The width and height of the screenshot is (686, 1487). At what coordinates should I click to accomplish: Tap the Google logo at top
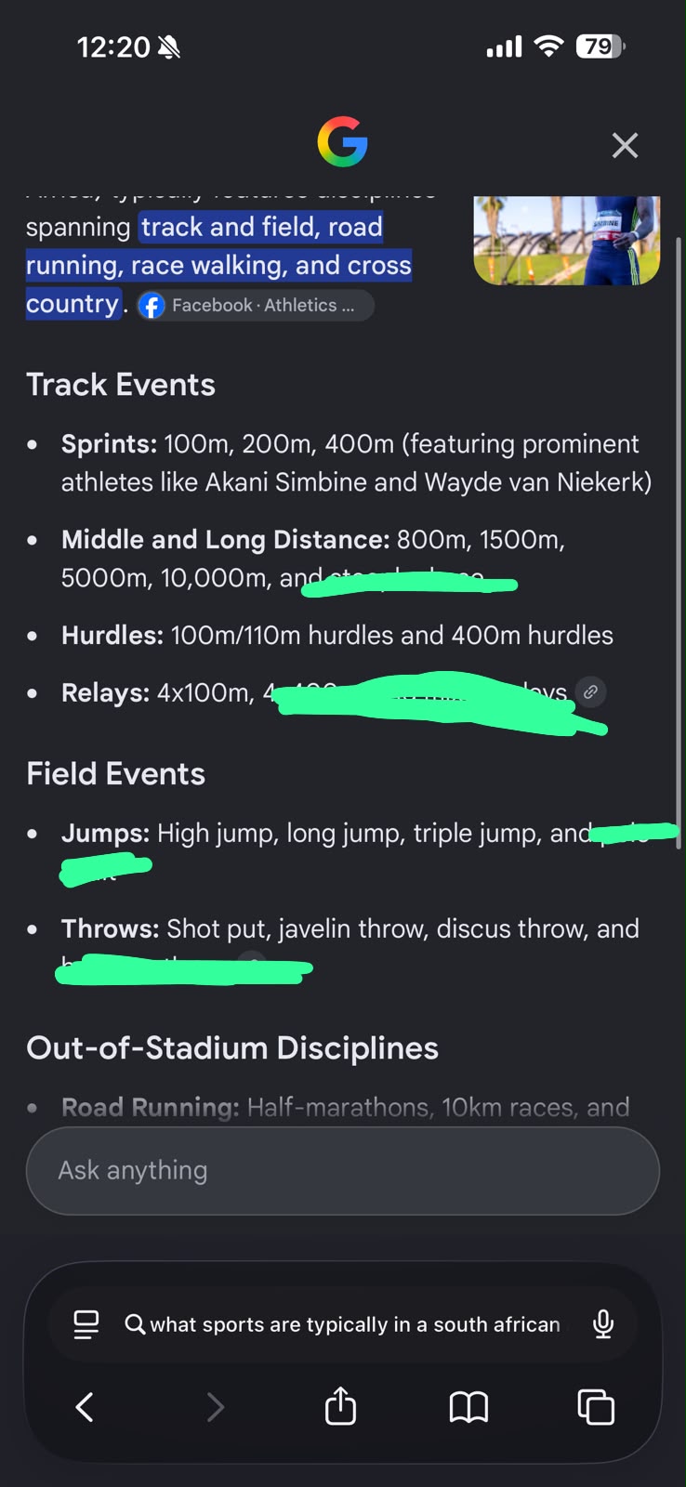click(342, 142)
